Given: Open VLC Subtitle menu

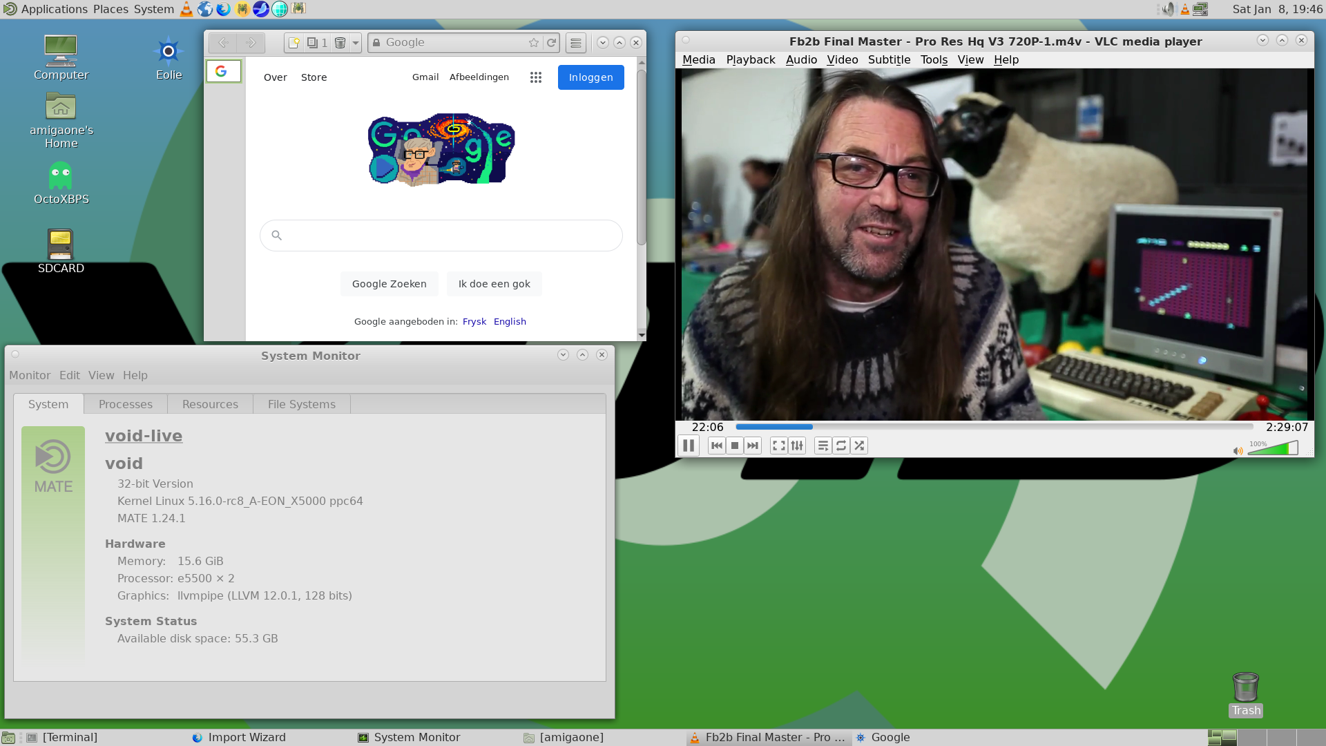Looking at the screenshot, I should coord(889,59).
